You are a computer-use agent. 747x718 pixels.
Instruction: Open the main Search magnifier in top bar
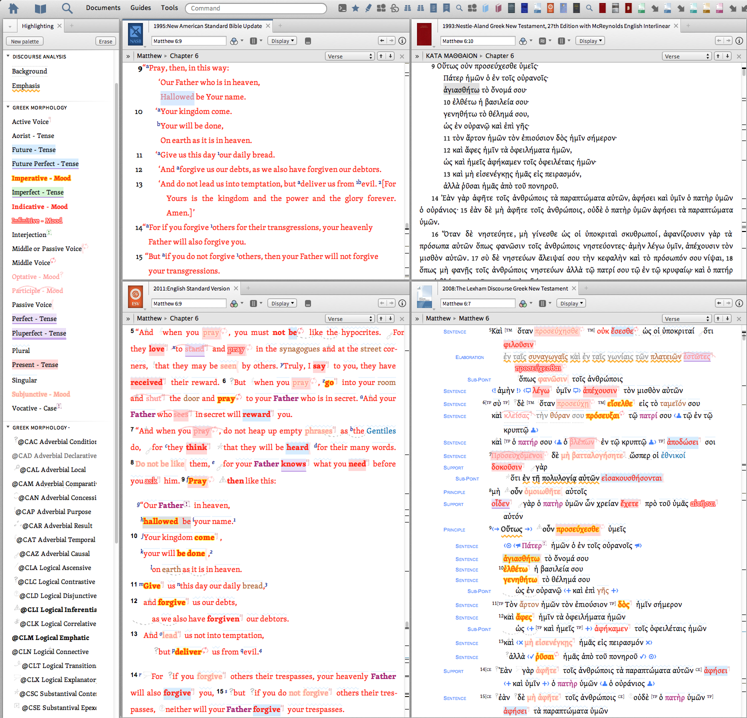click(67, 8)
